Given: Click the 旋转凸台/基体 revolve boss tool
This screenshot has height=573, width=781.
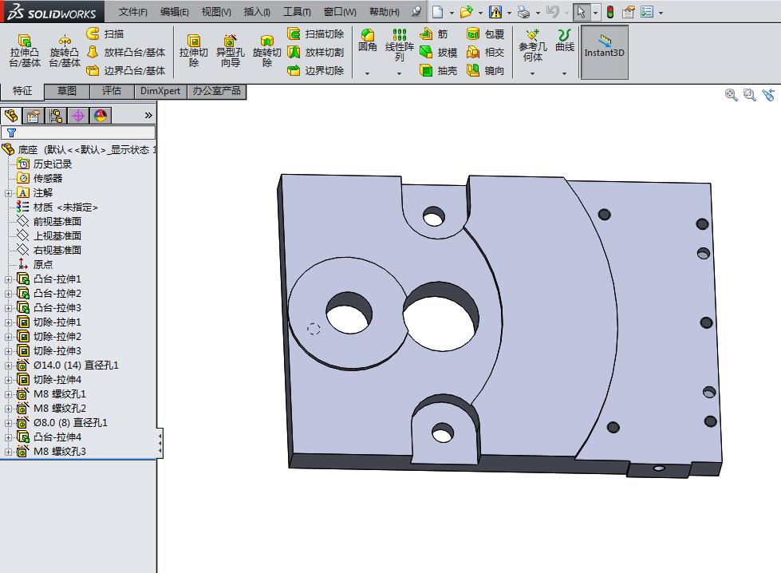Looking at the screenshot, I should coord(65,51).
